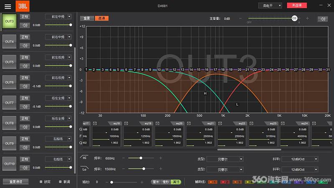The height and width of the screenshot is (188, 334).
Task: Increase the delay with plus
Action: [x=142, y=182]
